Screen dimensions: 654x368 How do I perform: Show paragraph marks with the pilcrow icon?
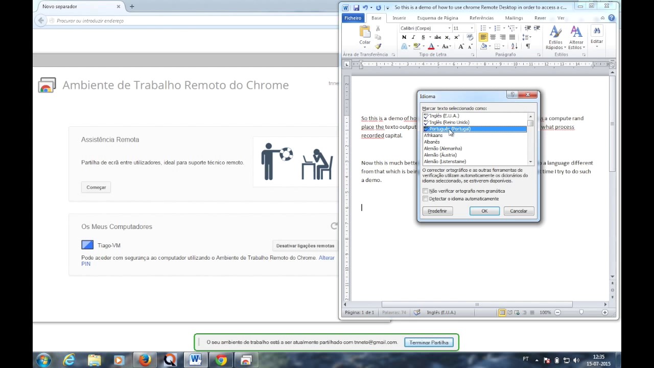528,47
